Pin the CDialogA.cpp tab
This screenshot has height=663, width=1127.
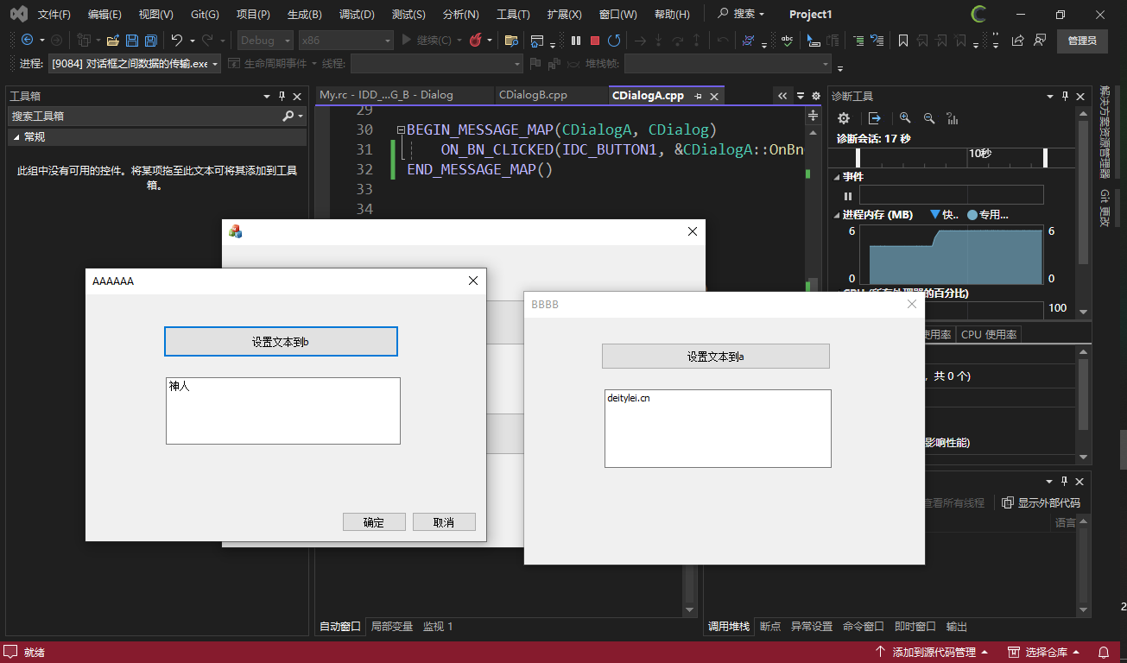click(698, 96)
